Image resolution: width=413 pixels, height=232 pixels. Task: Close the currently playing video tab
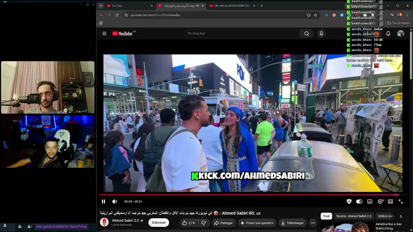pyautogui.click(x=203, y=6)
